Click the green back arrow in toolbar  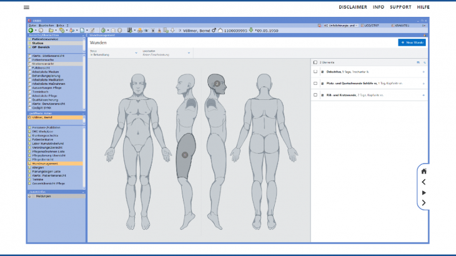point(31,30)
